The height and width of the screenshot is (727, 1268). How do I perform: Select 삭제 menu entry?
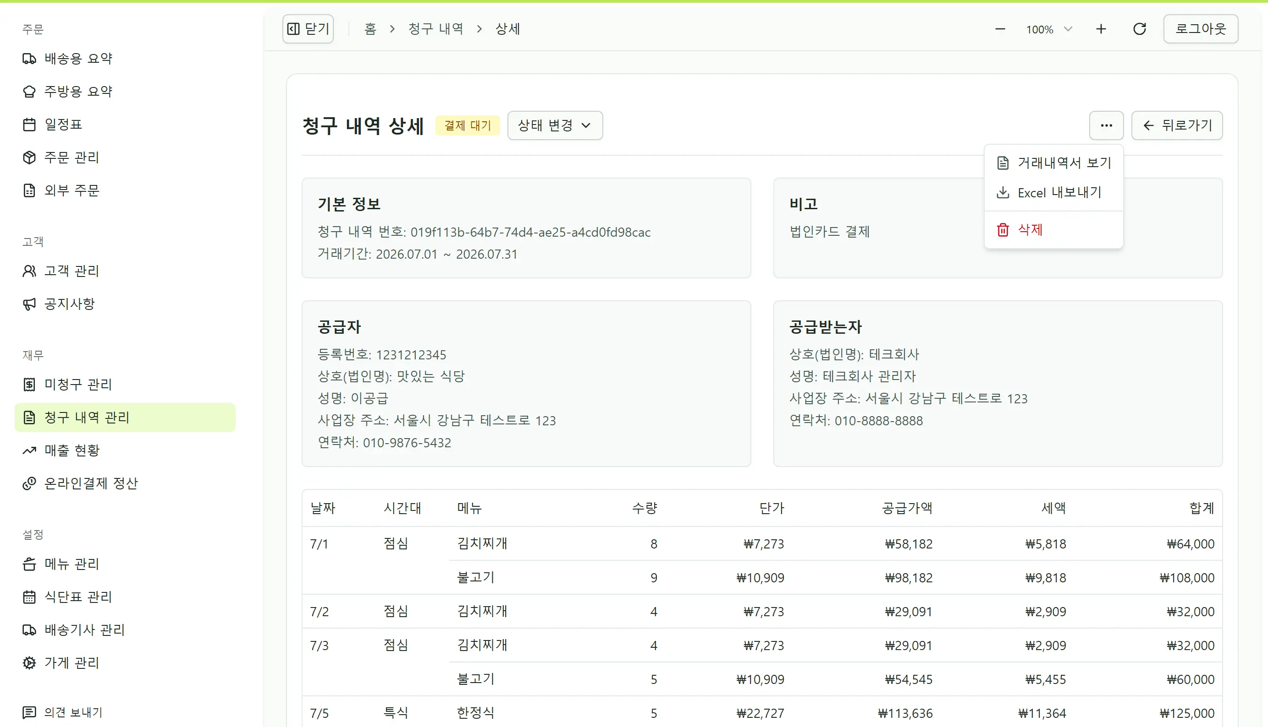(x=1053, y=230)
